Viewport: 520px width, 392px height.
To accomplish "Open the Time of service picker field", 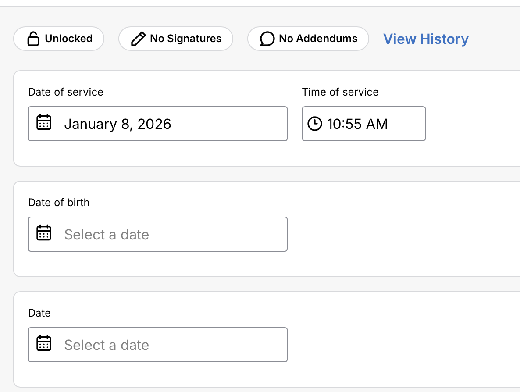I will point(364,124).
